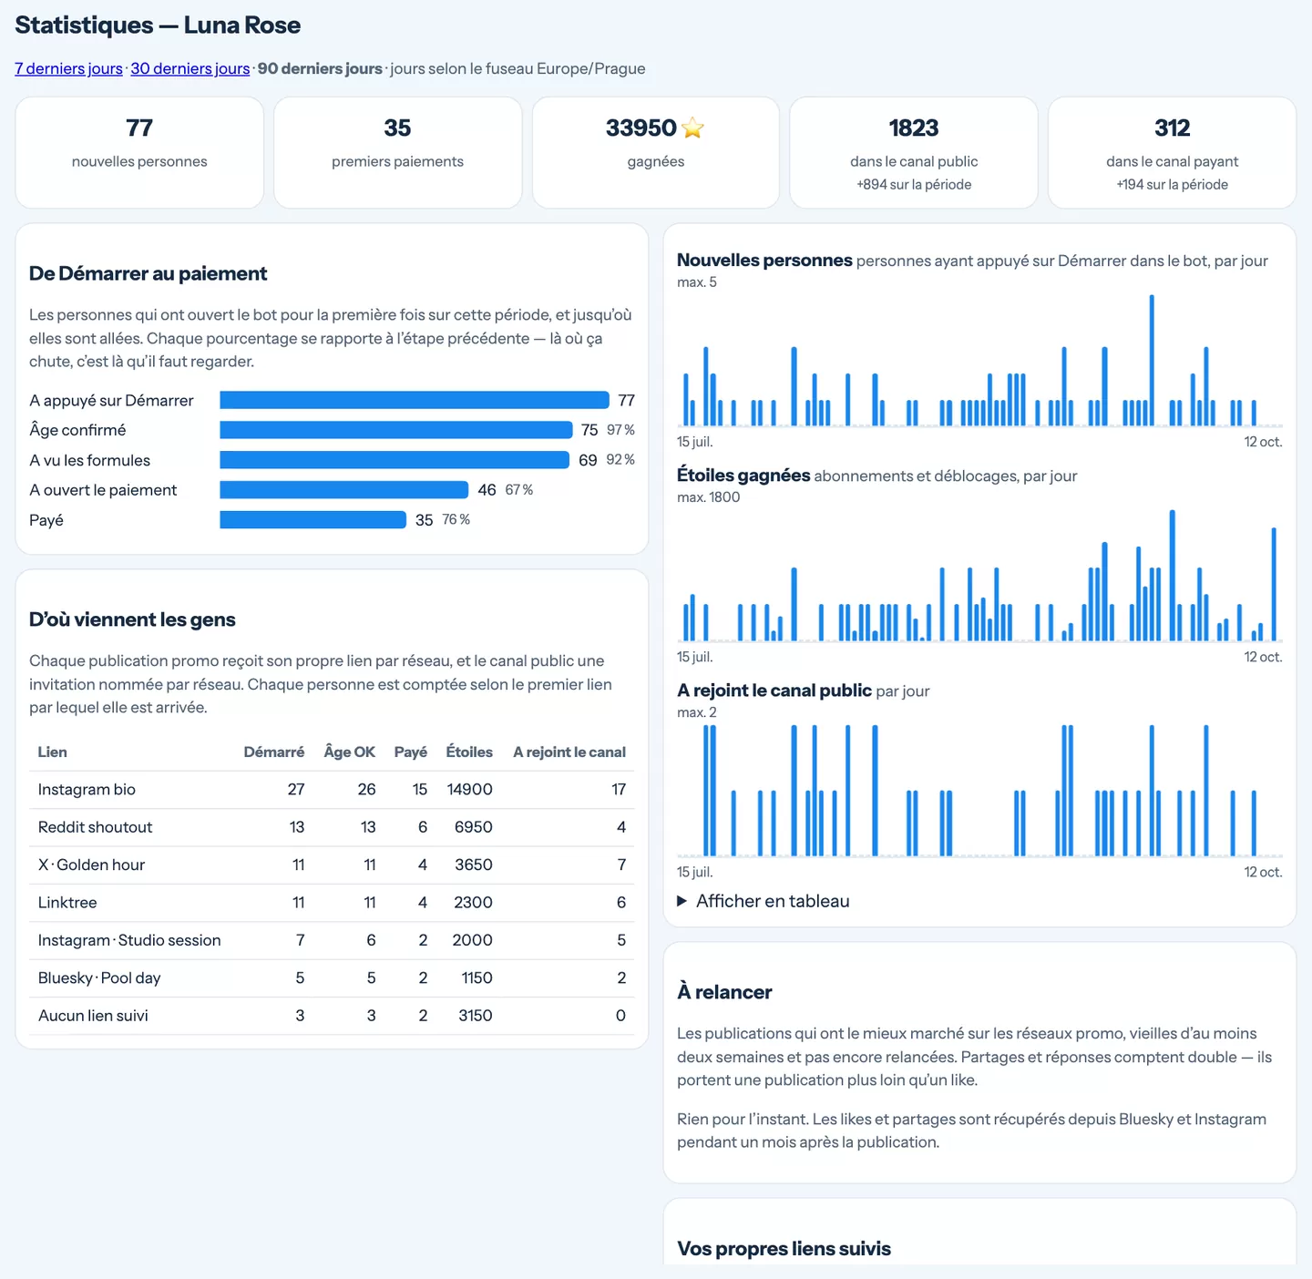This screenshot has height=1279, width=1312.
Task: Click the gold star icon beside 33950
Action: (x=692, y=128)
